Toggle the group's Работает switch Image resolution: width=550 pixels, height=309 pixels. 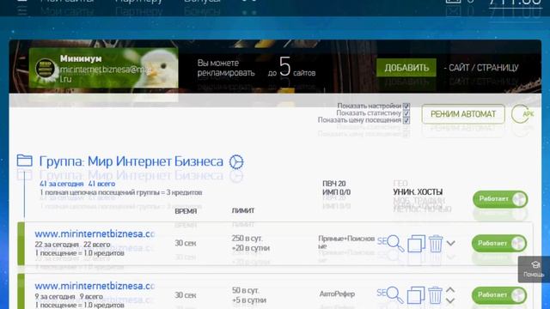[500, 199]
